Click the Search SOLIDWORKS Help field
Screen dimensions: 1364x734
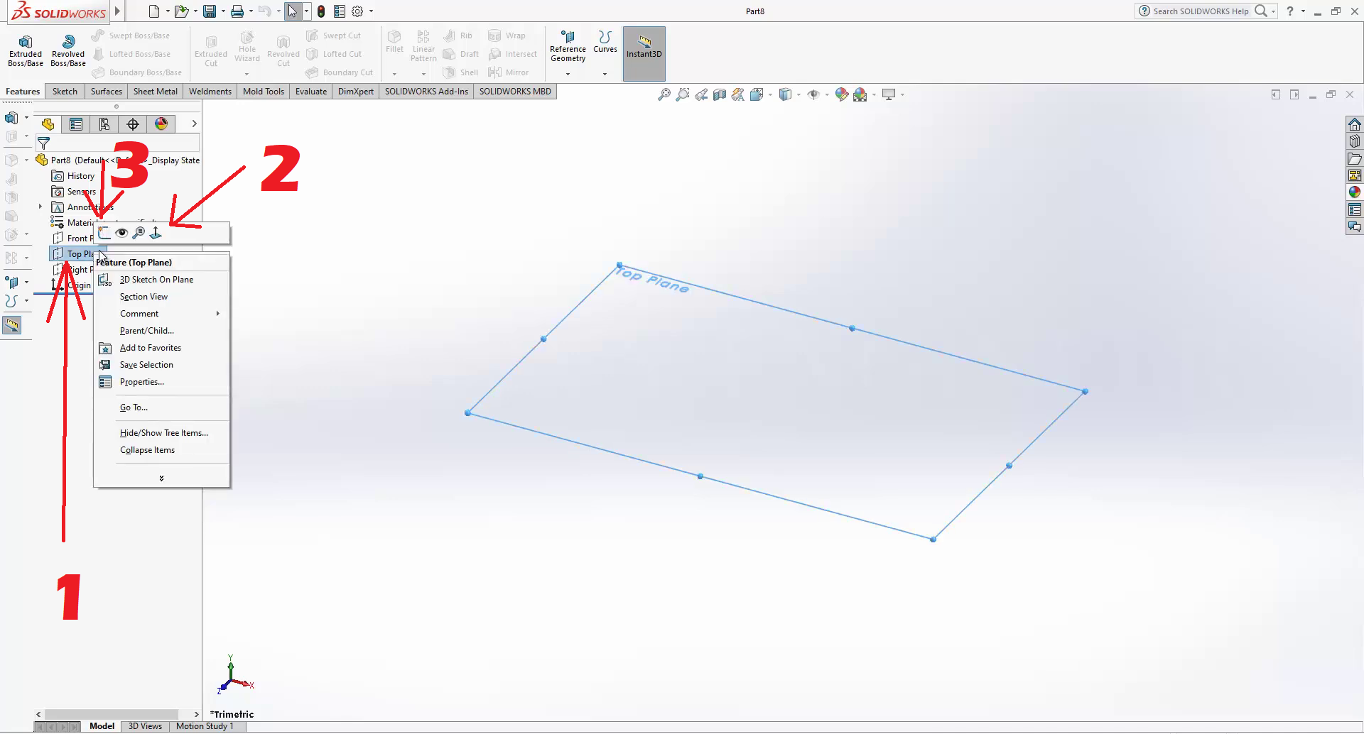pos(1200,11)
